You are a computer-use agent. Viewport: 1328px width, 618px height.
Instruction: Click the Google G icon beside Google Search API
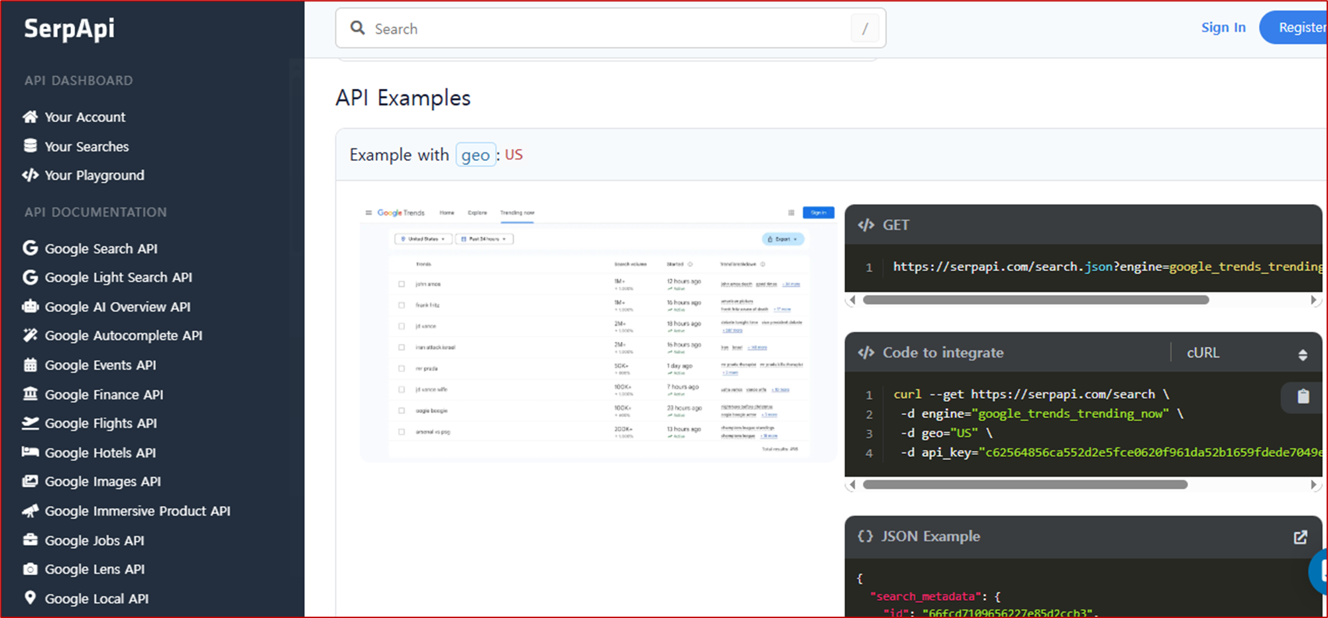pyautogui.click(x=30, y=248)
